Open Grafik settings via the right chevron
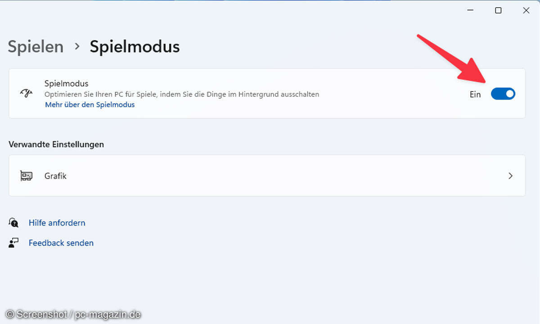The height and width of the screenshot is (324, 540). click(x=510, y=175)
